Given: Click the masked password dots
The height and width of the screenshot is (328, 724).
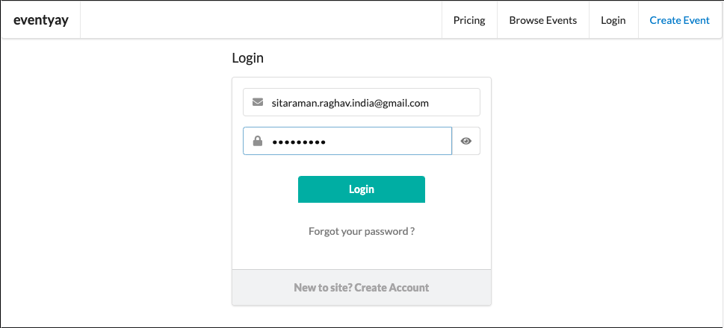Looking at the screenshot, I should (299, 142).
